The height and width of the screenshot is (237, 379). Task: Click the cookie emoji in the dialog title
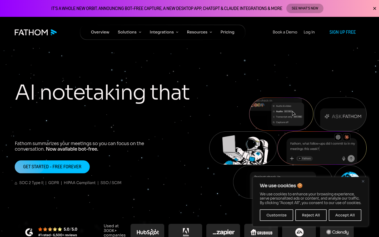[300, 186]
